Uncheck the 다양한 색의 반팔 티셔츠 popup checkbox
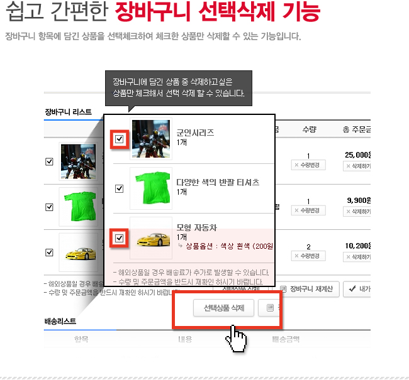Image resolution: width=409 pixels, height=380 pixels. (119, 188)
